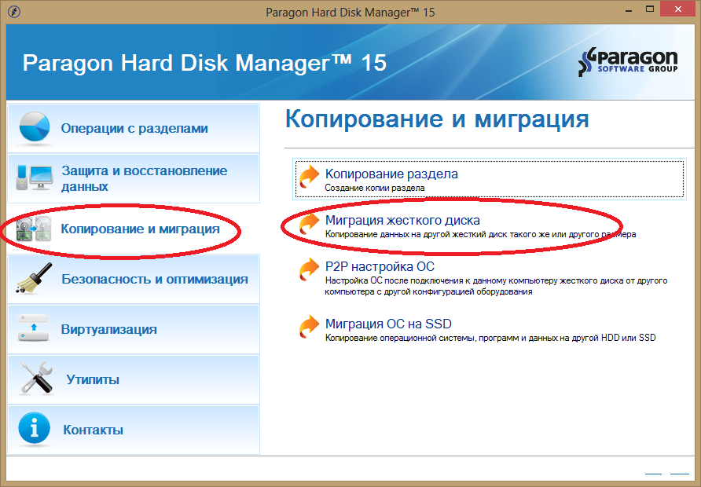Maximize the Paragon Hard Disk Manager window
Viewport: 701px width, 487px height.
pyautogui.click(x=650, y=9)
